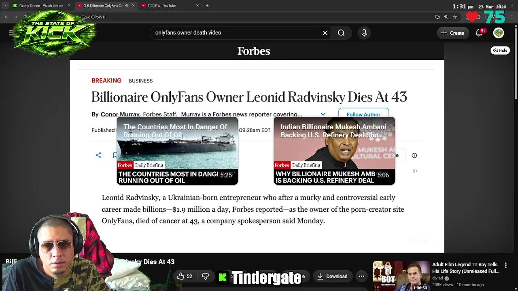This screenshot has height=291, width=518.
Task: Open the Chrome three-dot menu
Action: point(512,17)
